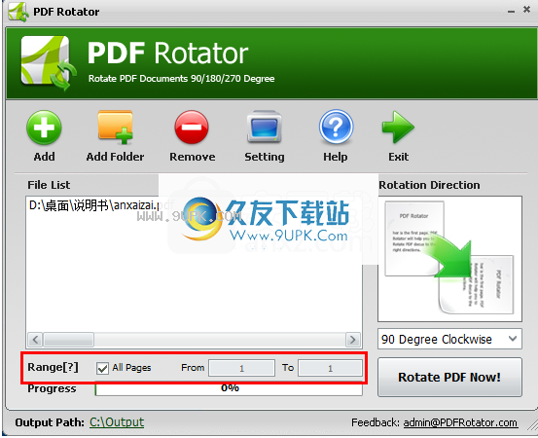
Task: Click the title bar app icon
Action: click(18, 12)
